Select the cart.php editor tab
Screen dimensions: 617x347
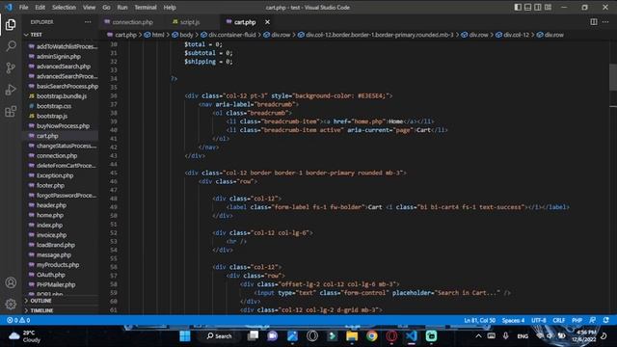[x=245, y=22]
